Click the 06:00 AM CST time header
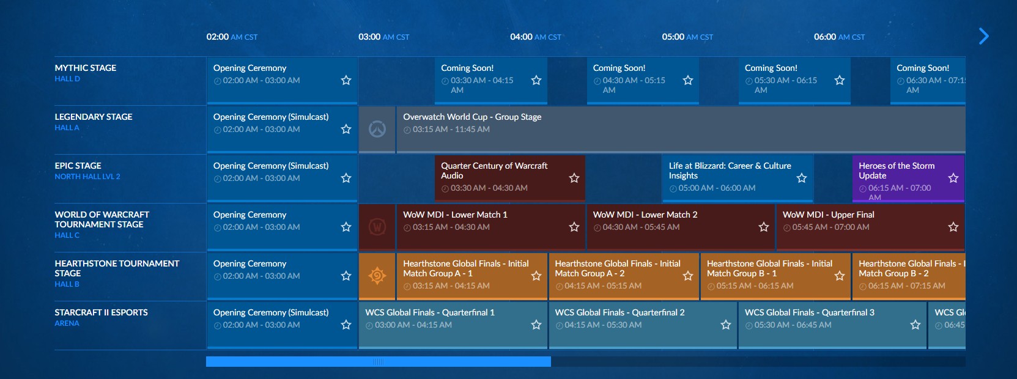Viewport: 1017px width, 379px height. 840,37
